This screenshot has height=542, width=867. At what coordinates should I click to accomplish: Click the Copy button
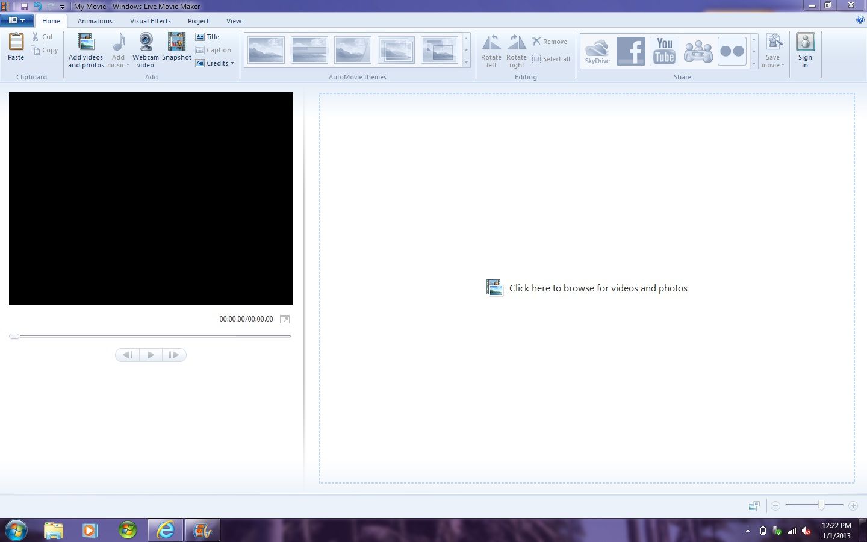pyautogui.click(x=45, y=50)
